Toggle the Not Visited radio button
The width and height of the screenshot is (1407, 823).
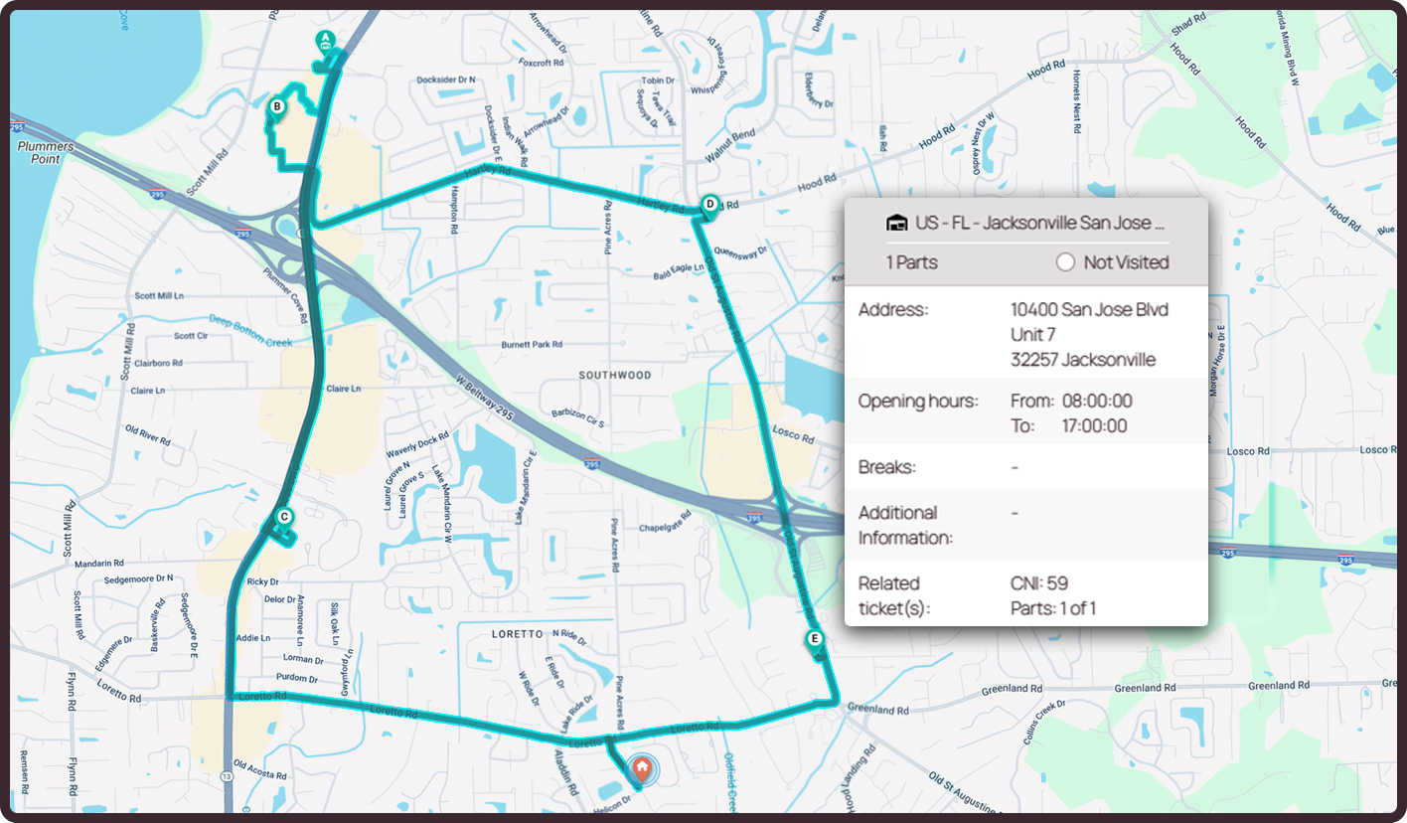[1065, 262]
